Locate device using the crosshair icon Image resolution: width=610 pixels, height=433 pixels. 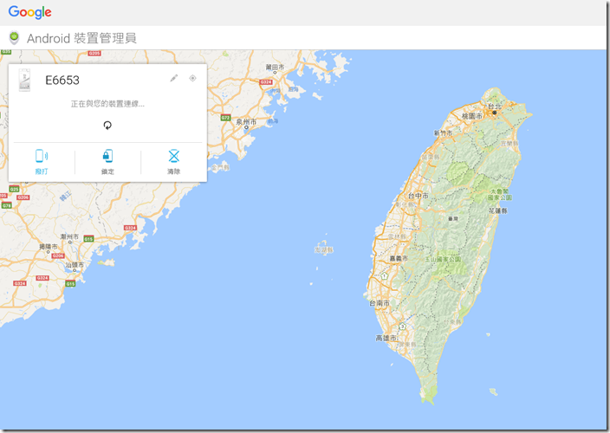point(192,78)
